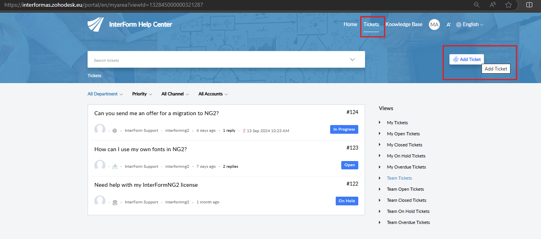The height and width of the screenshot is (239, 541).
Task: Click email channel icon on ticket #123
Action: 115,167
